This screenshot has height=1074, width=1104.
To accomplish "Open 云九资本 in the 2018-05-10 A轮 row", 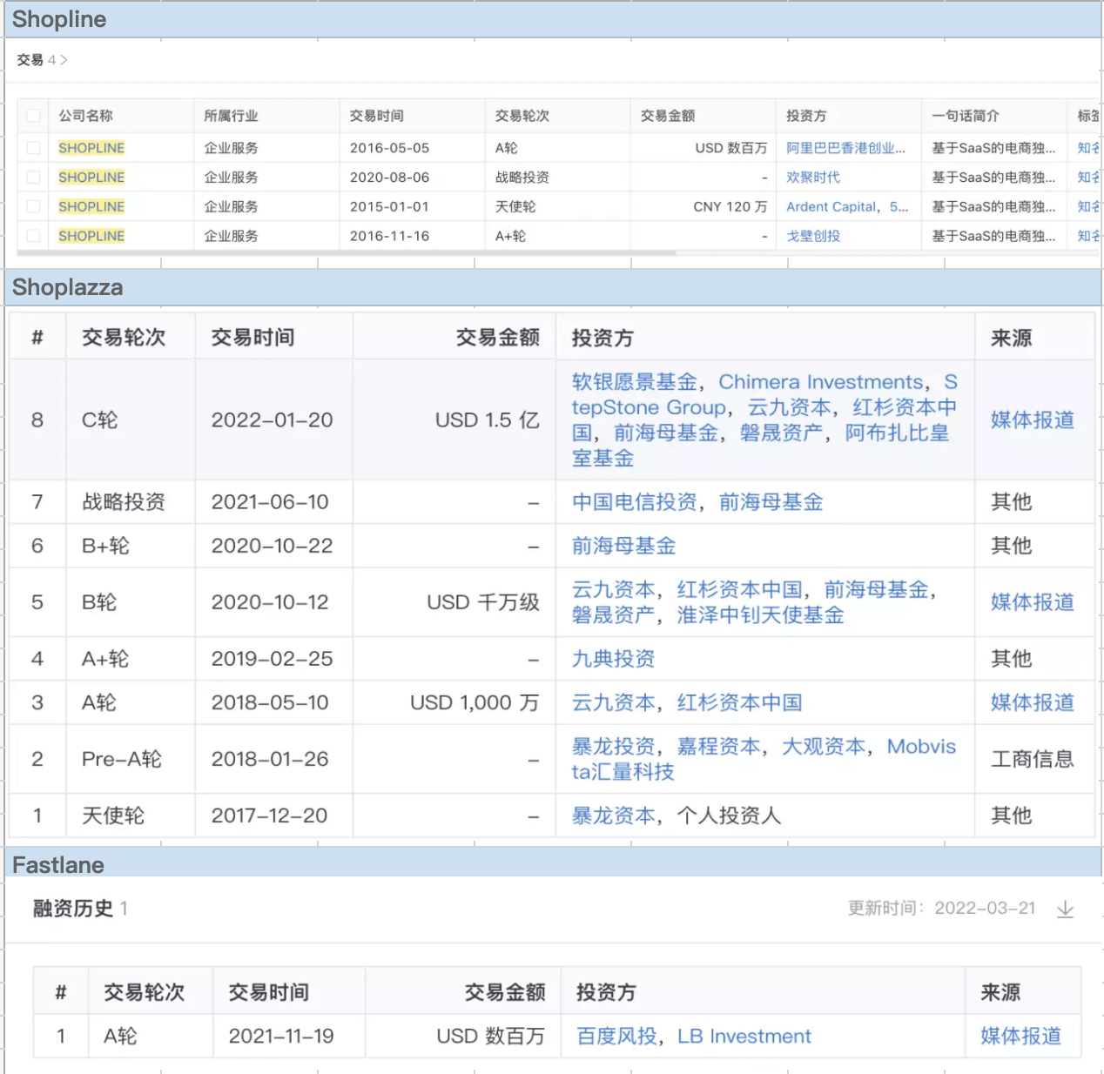I will (x=614, y=702).
